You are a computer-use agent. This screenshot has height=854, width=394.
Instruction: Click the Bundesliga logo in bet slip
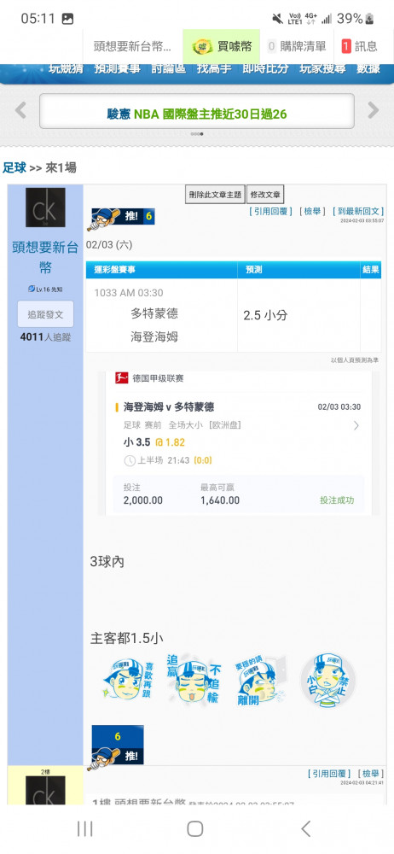(121, 378)
